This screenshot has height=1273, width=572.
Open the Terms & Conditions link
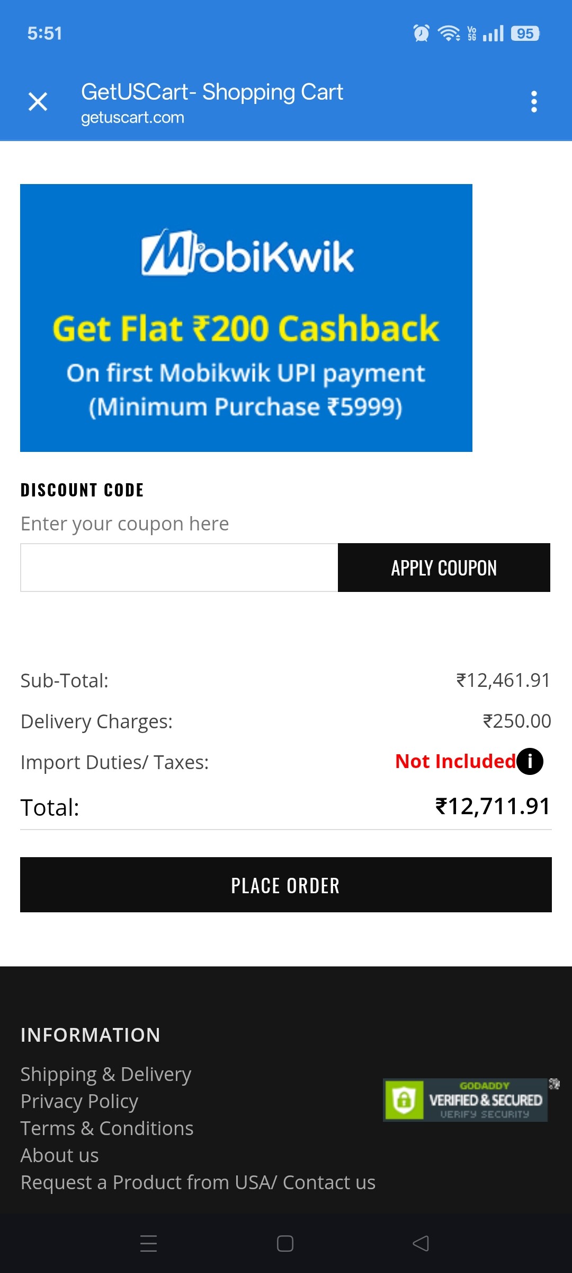pos(107,1128)
